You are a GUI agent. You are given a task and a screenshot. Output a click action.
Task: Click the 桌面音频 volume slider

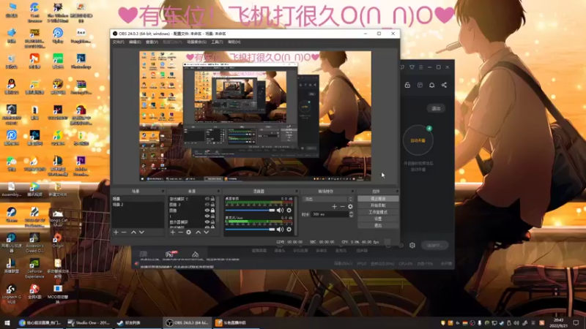pos(250,211)
